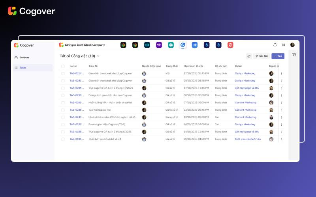Open the notifications bell
This screenshot has height=197, width=316.
click(275, 45)
